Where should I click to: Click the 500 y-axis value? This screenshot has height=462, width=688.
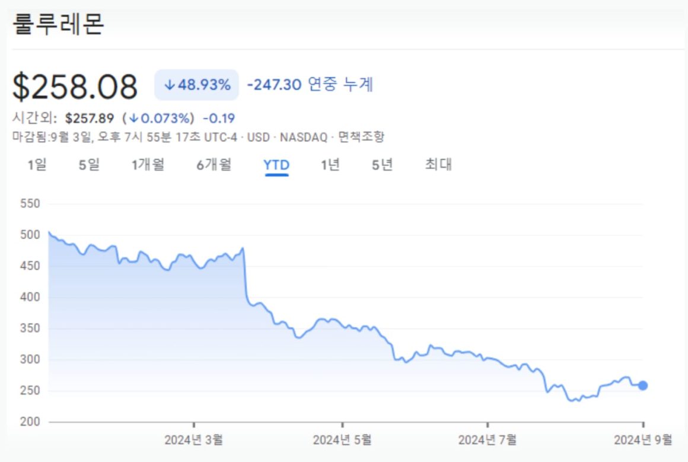pyautogui.click(x=30, y=235)
